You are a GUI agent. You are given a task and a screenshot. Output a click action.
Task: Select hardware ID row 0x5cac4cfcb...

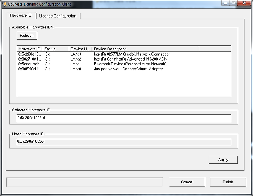tap(30, 64)
